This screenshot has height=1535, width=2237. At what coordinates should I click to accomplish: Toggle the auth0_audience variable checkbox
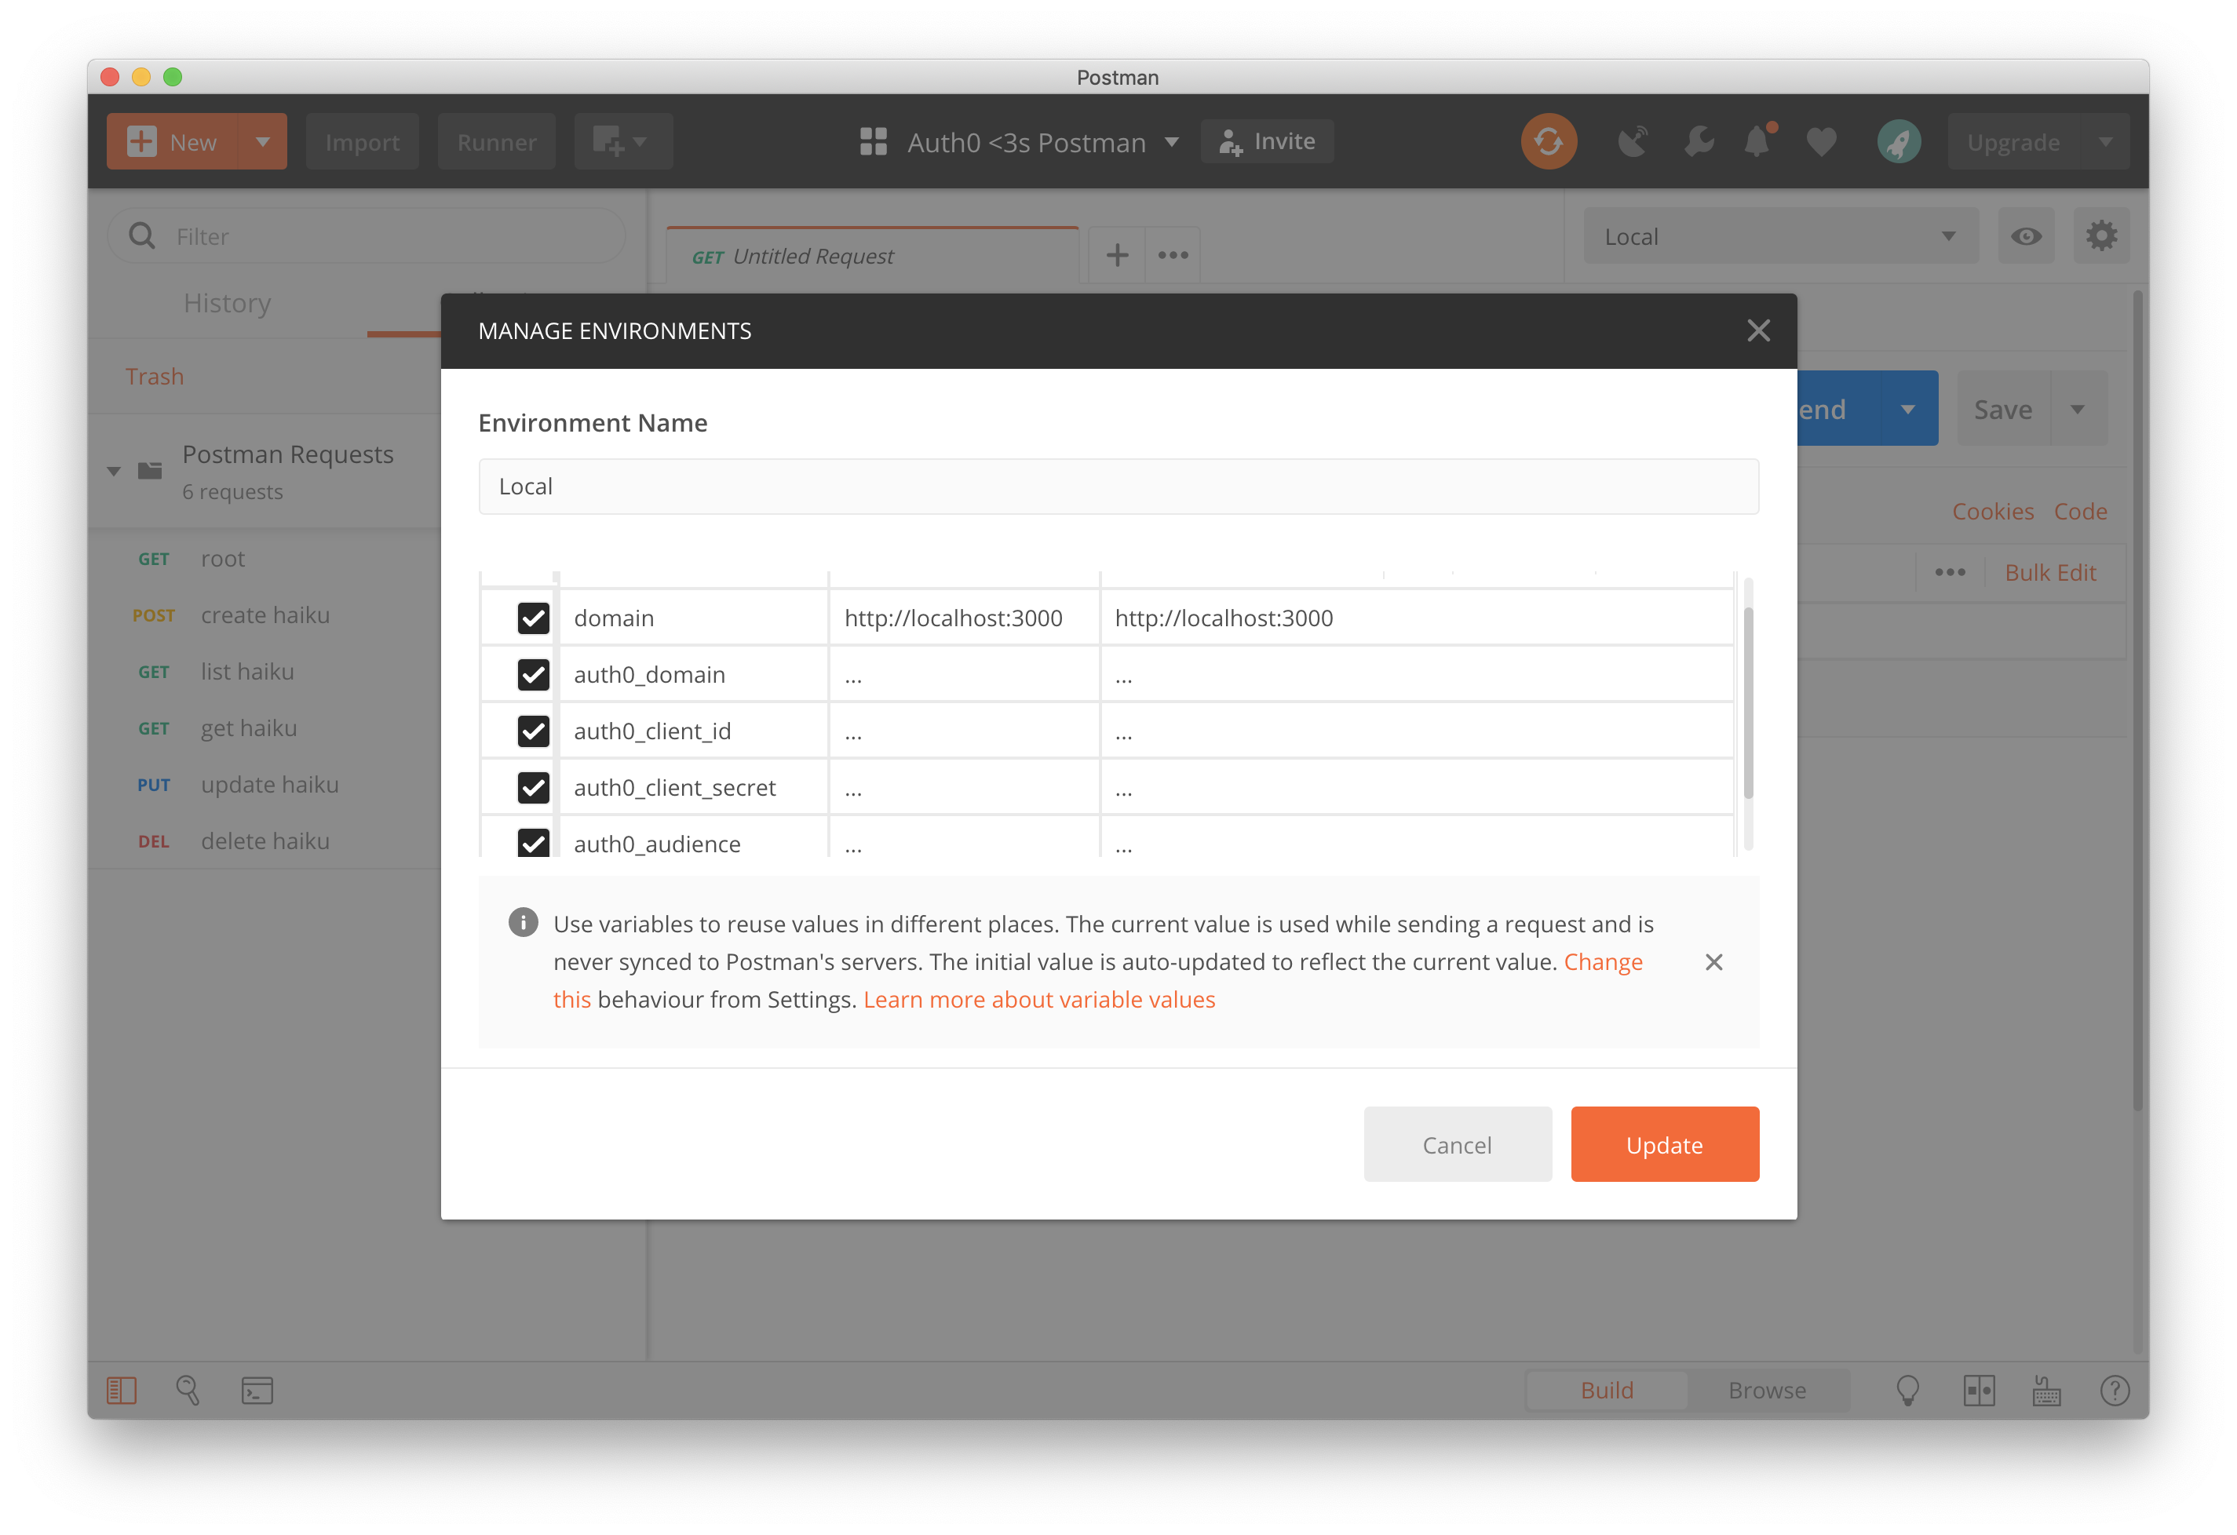point(534,841)
